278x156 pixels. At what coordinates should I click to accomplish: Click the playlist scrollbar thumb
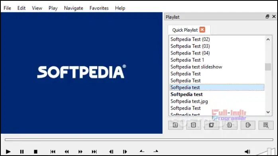[268, 67]
